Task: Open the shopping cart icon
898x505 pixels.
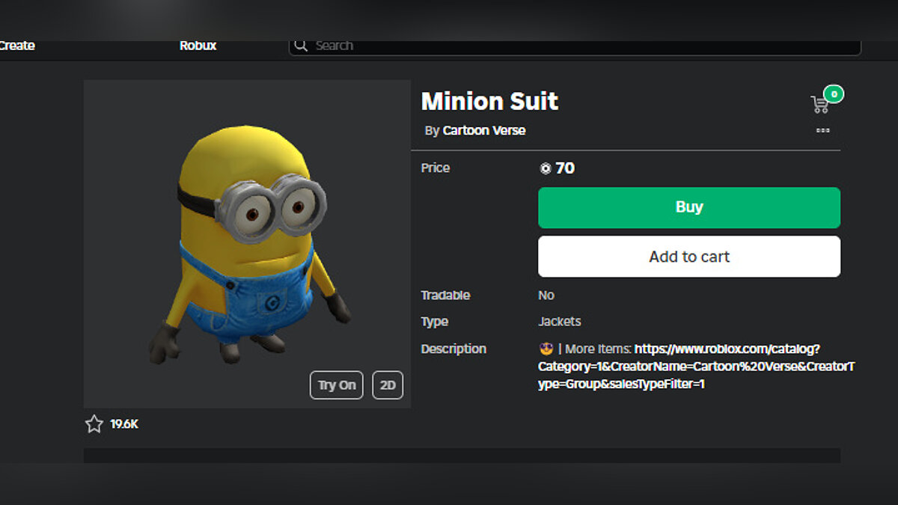Action: (819, 105)
